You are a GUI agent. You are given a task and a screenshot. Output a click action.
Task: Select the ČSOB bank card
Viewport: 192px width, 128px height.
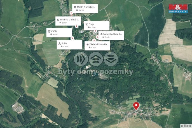tap(59, 33)
